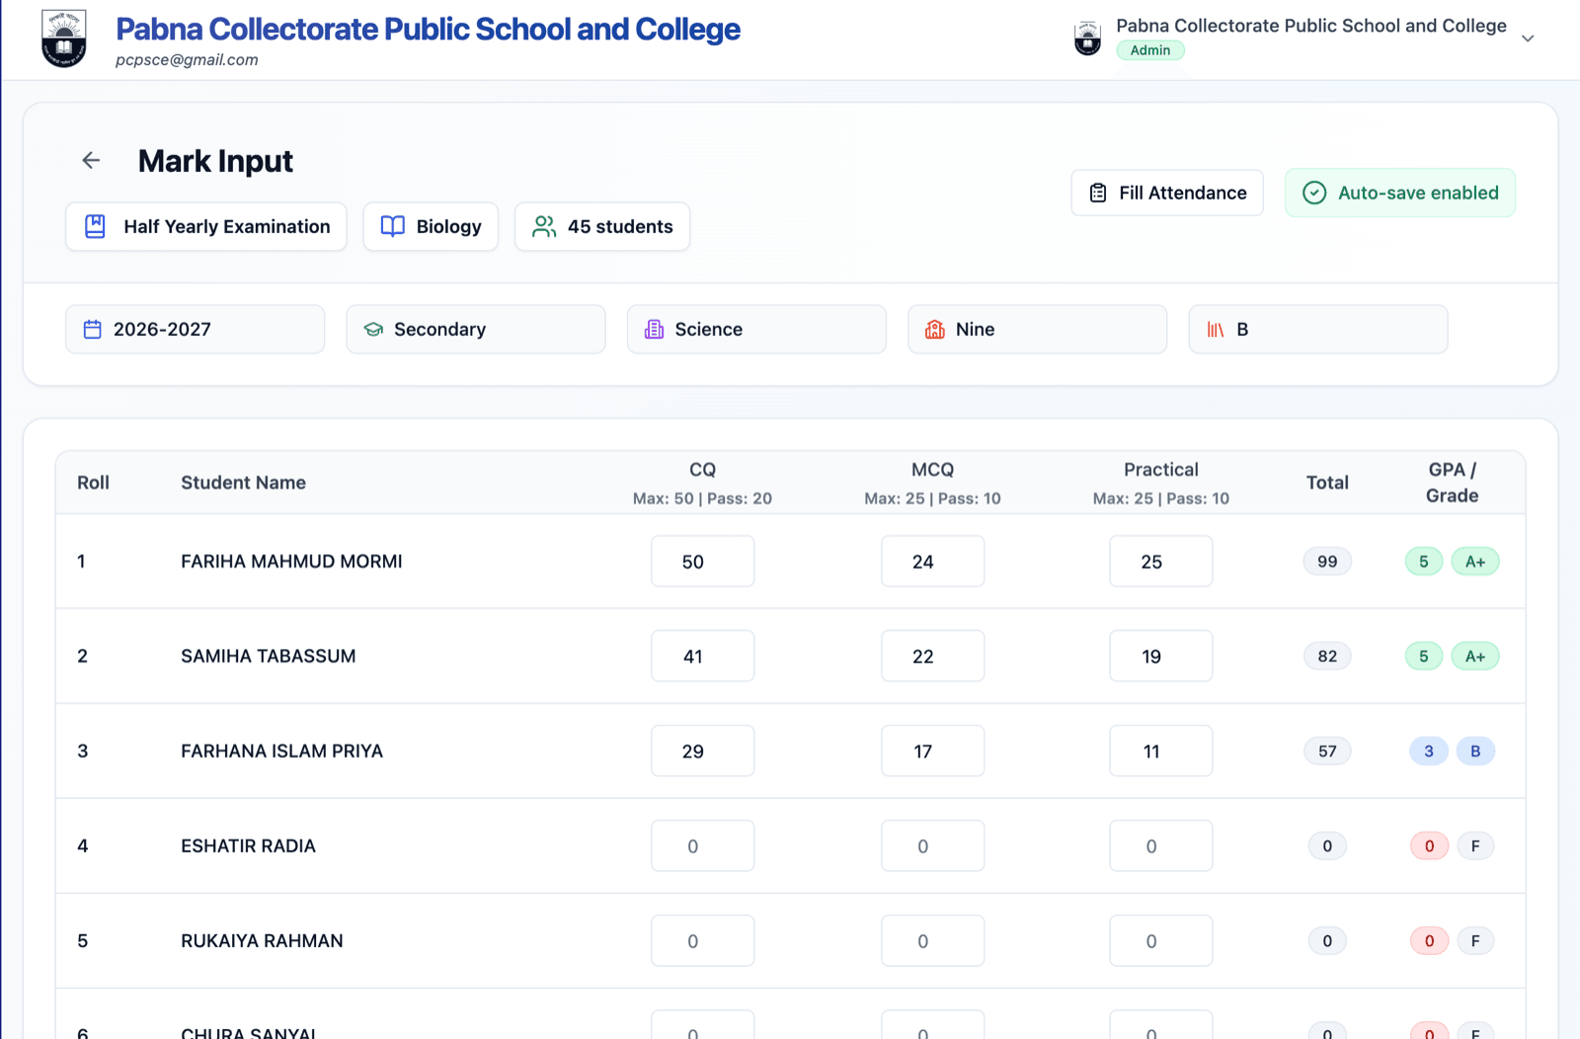This screenshot has height=1039, width=1580.
Task: Click the building icon beside Science
Action: pyautogui.click(x=654, y=329)
